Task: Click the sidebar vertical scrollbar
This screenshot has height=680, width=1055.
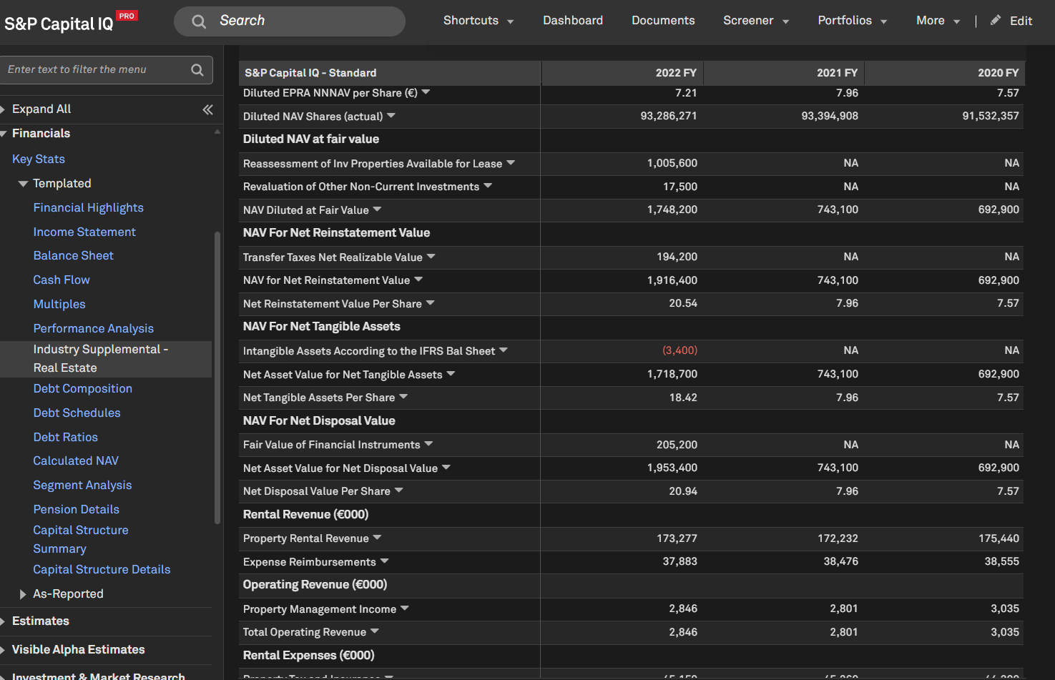Action: pyautogui.click(x=217, y=378)
